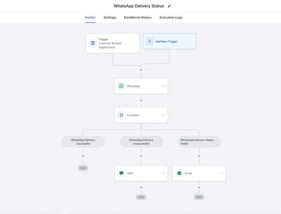Open the SMS node options menu
281x214 pixels.
pyautogui.click(x=163, y=173)
